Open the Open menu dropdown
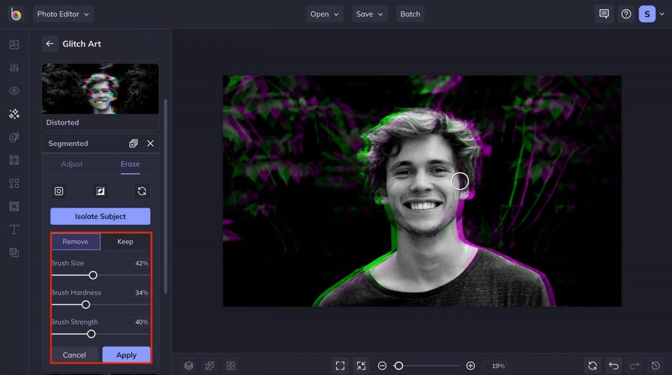 pyautogui.click(x=325, y=14)
